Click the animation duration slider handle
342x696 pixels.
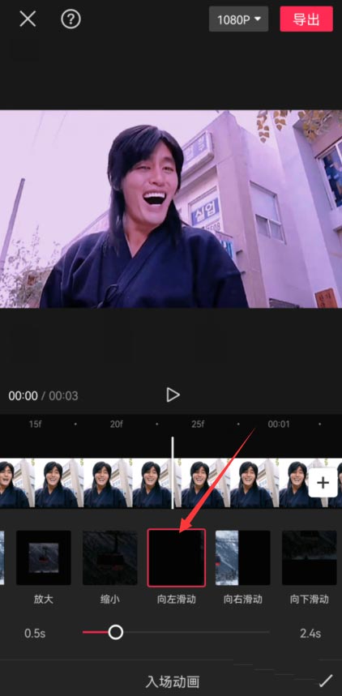tap(115, 632)
